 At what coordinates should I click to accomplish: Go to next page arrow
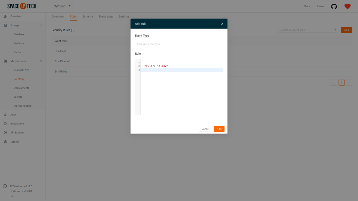coord(349,83)
